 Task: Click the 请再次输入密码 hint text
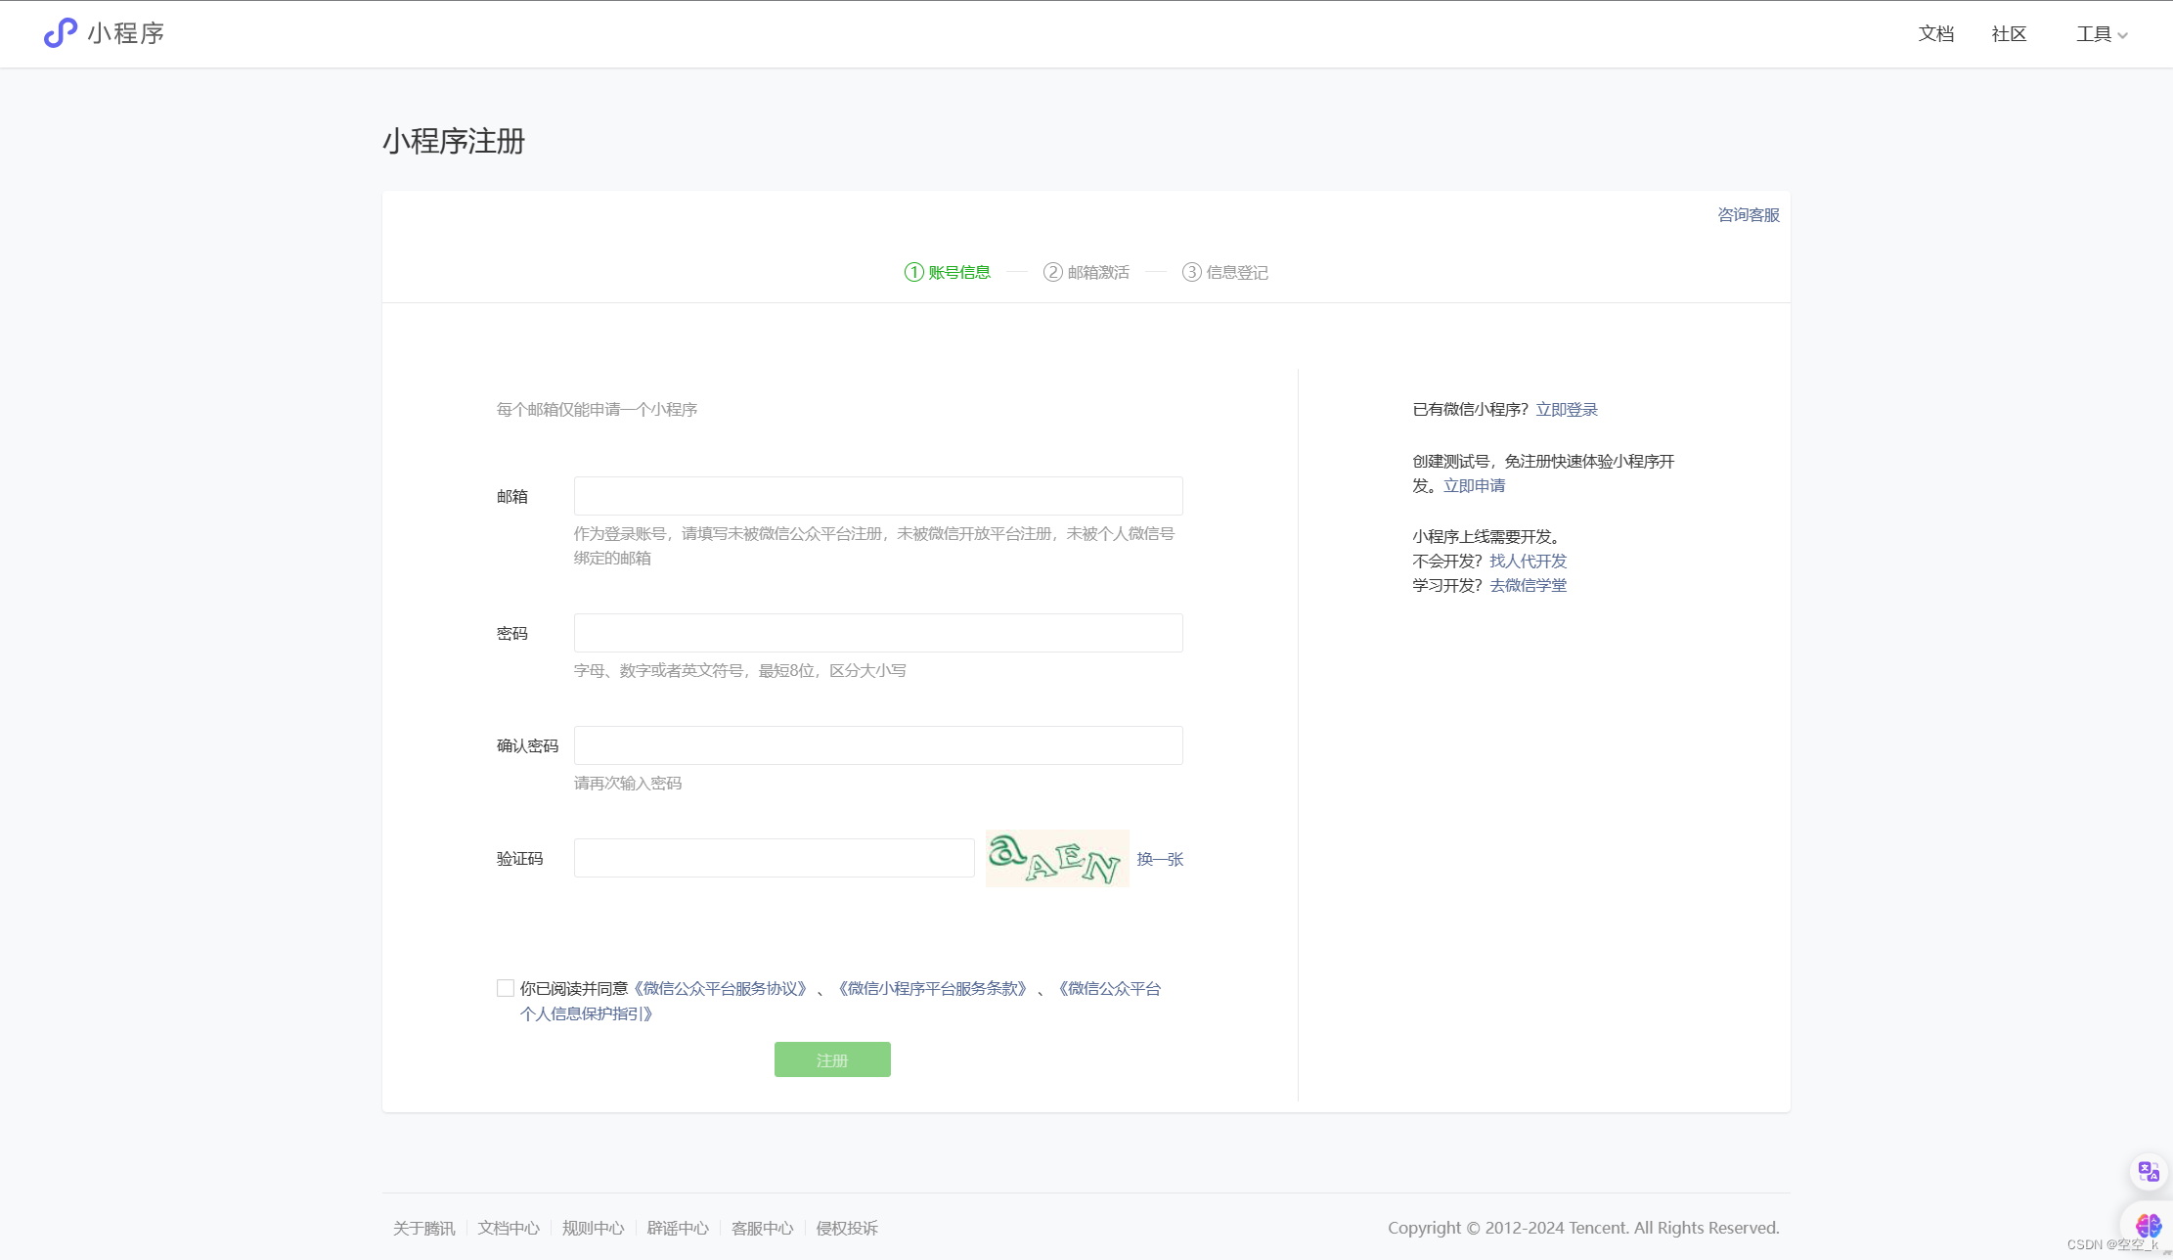(x=628, y=783)
